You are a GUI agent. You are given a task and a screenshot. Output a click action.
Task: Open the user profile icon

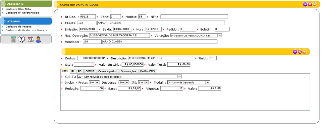38,39
